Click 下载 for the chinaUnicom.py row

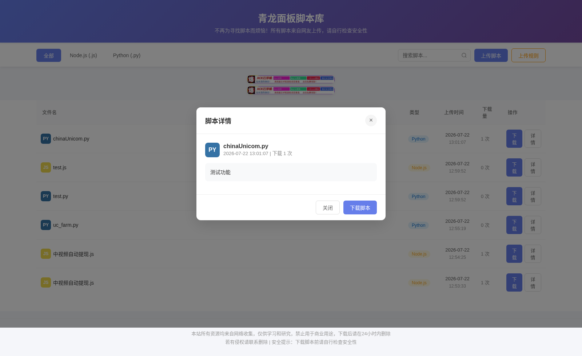pyautogui.click(x=514, y=139)
